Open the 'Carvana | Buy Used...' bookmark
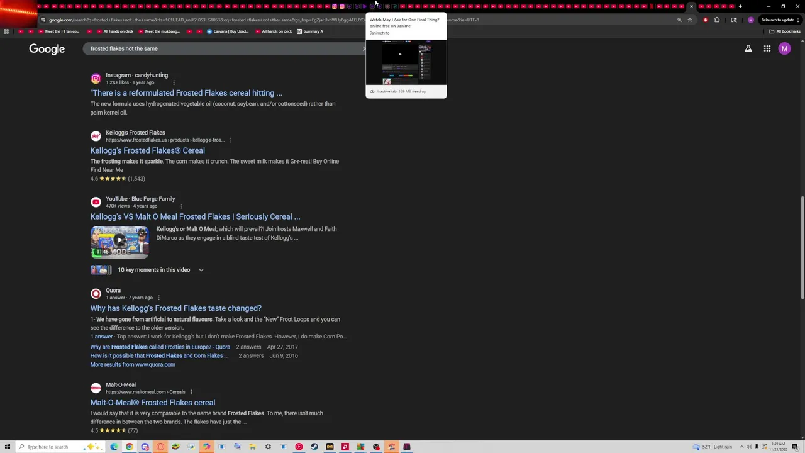 tap(227, 31)
